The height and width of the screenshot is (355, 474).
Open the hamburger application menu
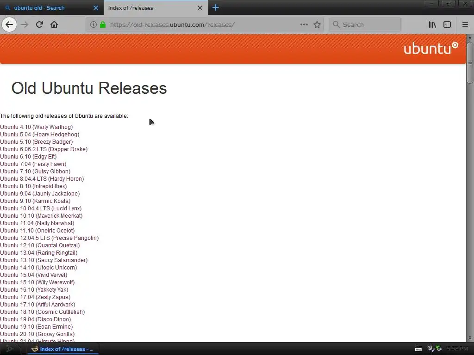465,24
